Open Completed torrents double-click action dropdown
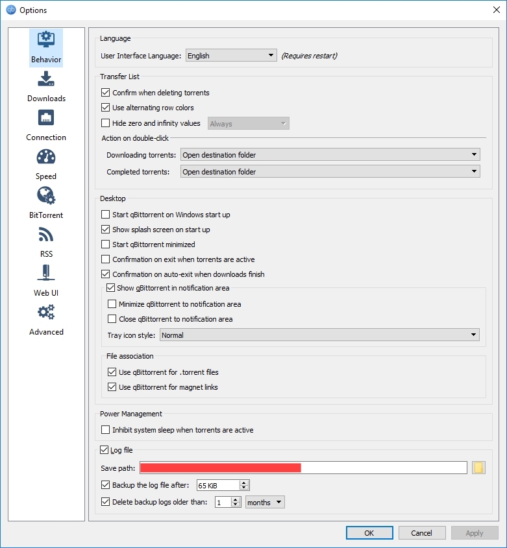This screenshot has height=548, width=507. tap(330, 172)
